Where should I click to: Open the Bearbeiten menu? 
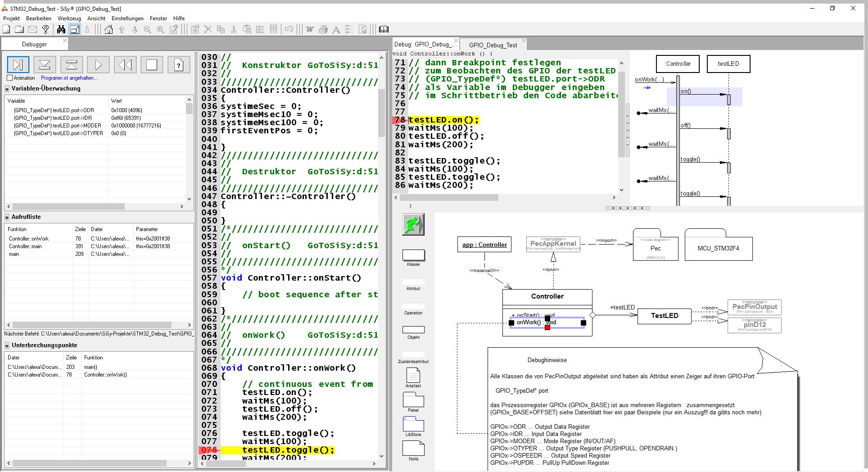click(39, 18)
